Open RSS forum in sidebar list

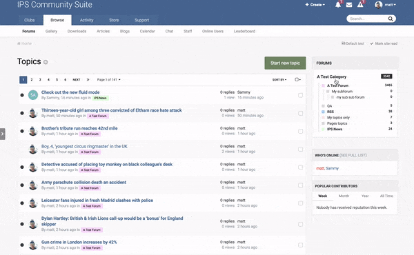point(331,112)
